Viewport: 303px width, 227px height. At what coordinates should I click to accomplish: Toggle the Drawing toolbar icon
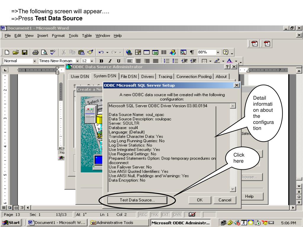173,52
